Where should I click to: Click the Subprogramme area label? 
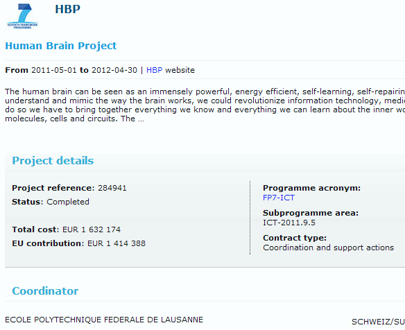click(x=311, y=213)
